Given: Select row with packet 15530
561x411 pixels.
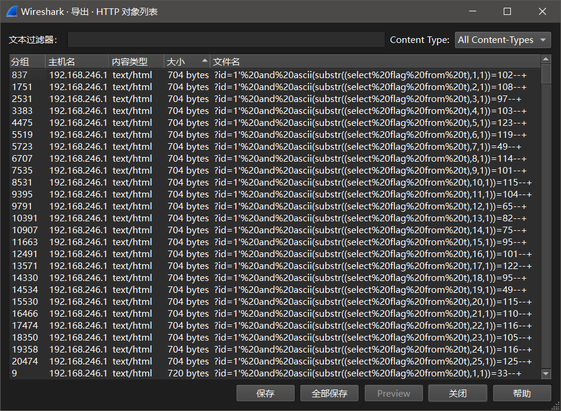Looking at the screenshot, I should click(275, 302).
